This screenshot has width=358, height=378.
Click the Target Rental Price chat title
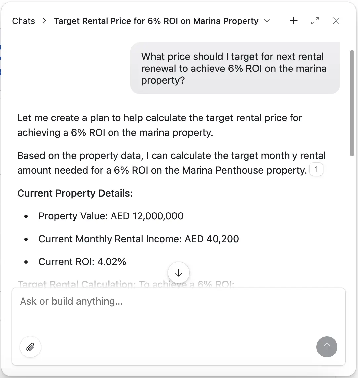coord(156,21)
